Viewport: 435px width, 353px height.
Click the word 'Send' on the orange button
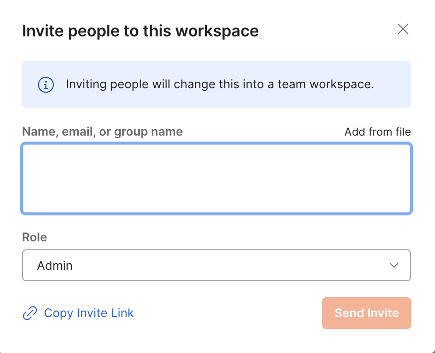pos(349,313)
